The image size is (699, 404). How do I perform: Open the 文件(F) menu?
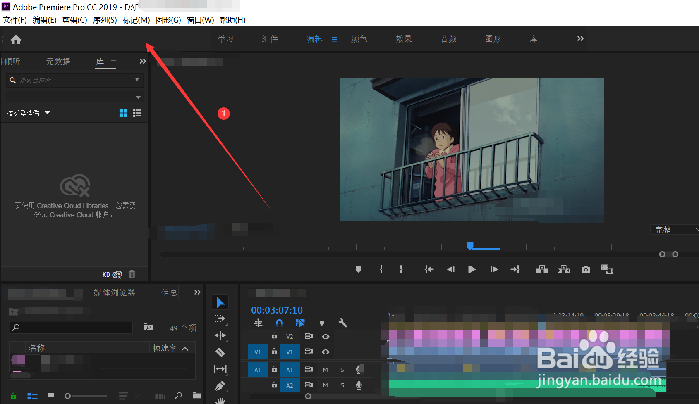point(15,20)
